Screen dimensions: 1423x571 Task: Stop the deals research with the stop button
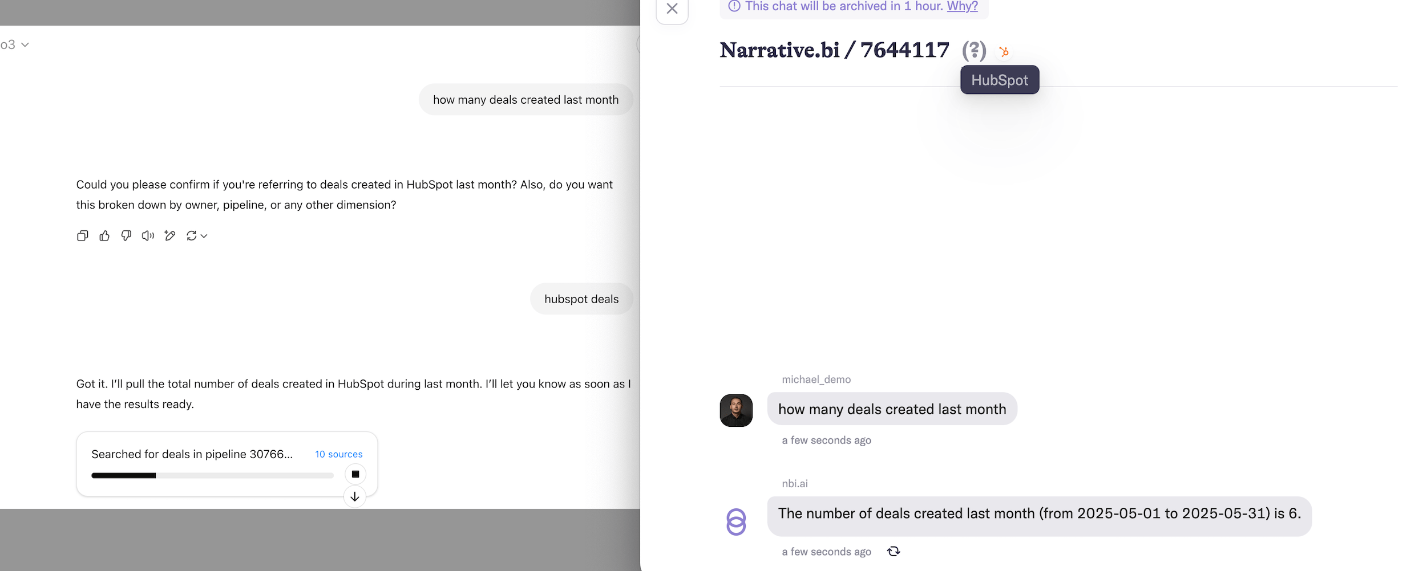click(x=355, y=474)
